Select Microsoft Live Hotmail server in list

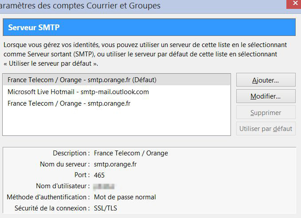click(78, 92)
